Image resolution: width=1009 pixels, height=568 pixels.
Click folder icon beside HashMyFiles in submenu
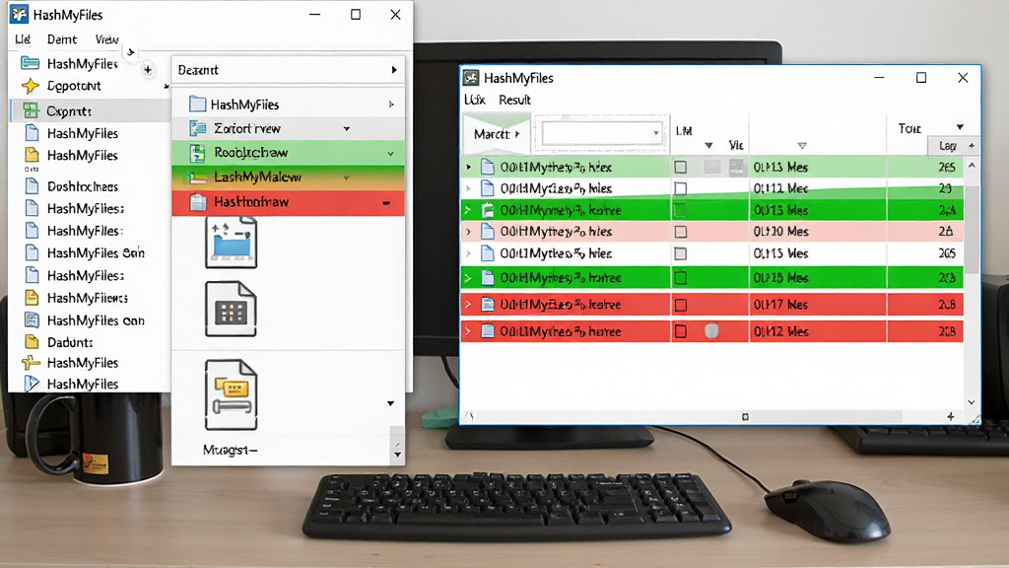pyautogui.click(x=197, y=105)
